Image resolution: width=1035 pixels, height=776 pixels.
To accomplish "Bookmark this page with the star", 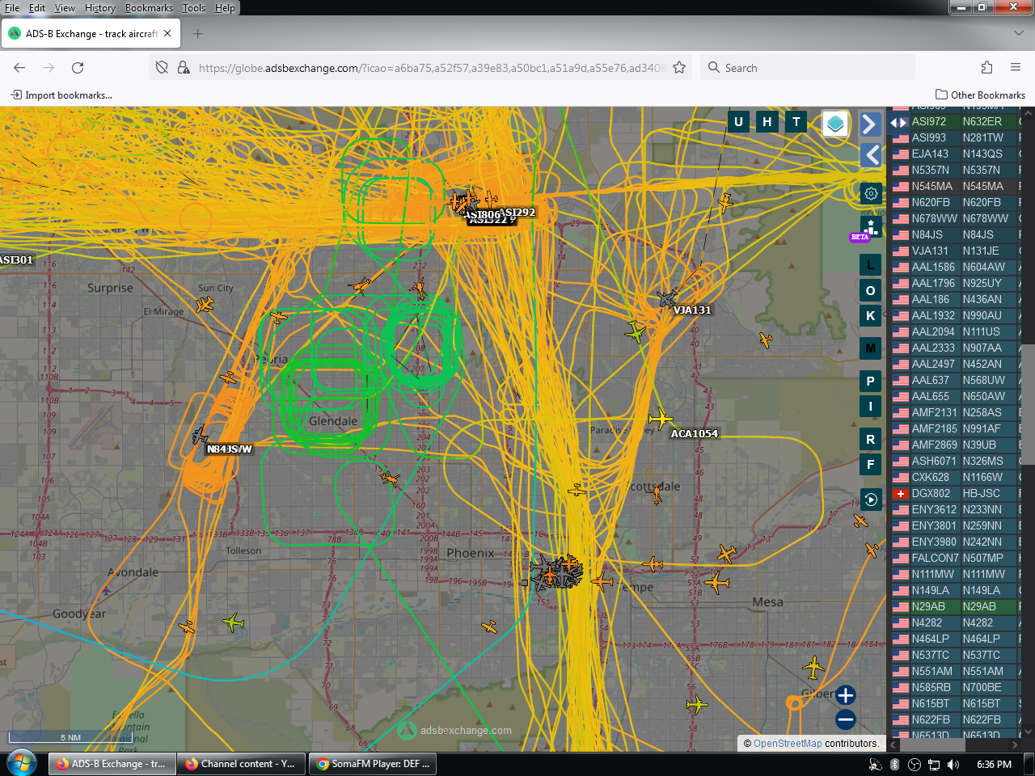I will (x=679, y=68).
